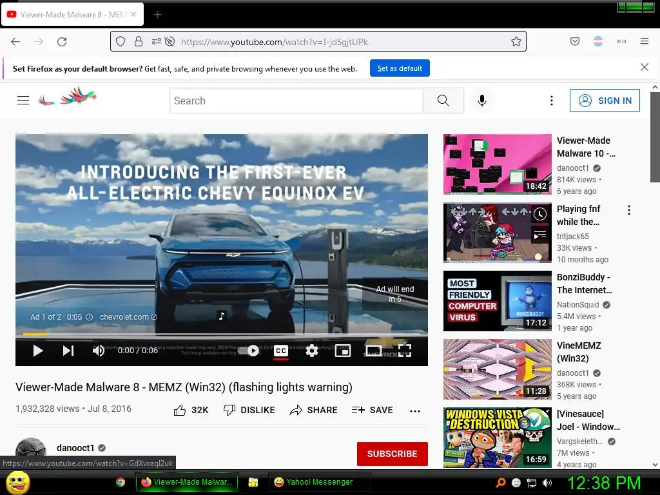Open the YouTube guide hamburger menu
Image resolution: width=660 pixels, height=495 pixels.
click(23, 100)
